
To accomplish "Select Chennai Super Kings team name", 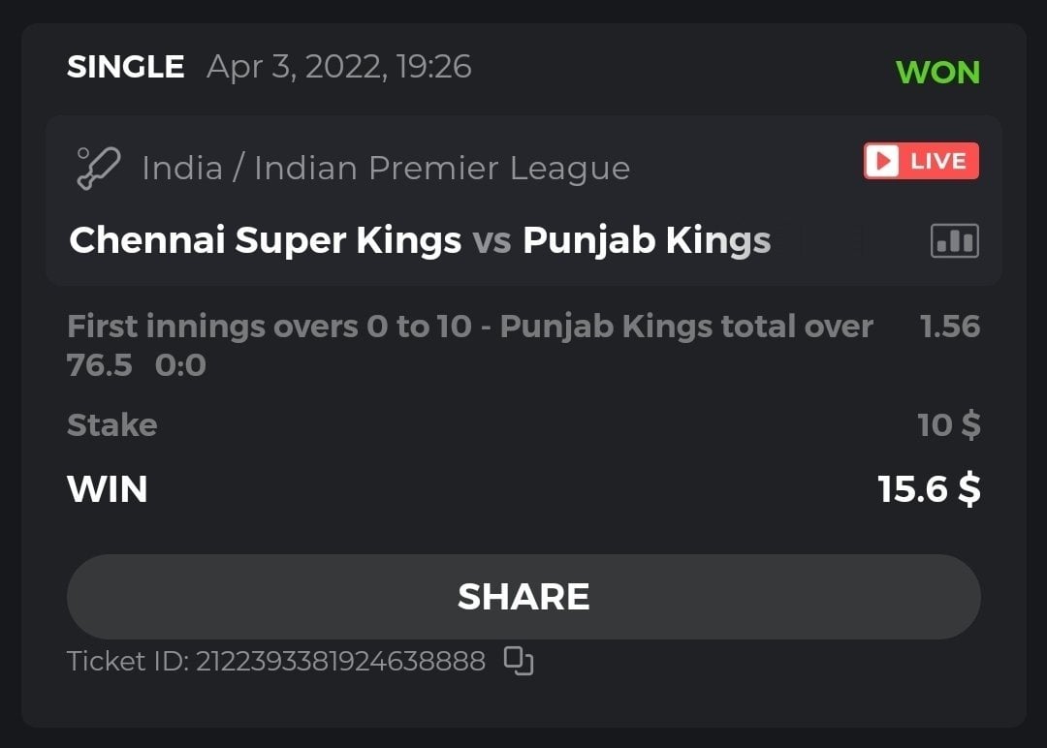I will tap(265, 240).
